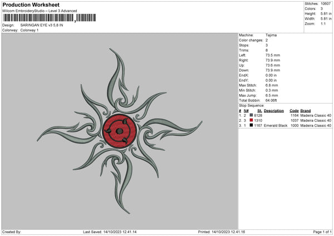The image size is (334, 236).
Task: Click thread code 1164
Action: click(x=294, y=115)
